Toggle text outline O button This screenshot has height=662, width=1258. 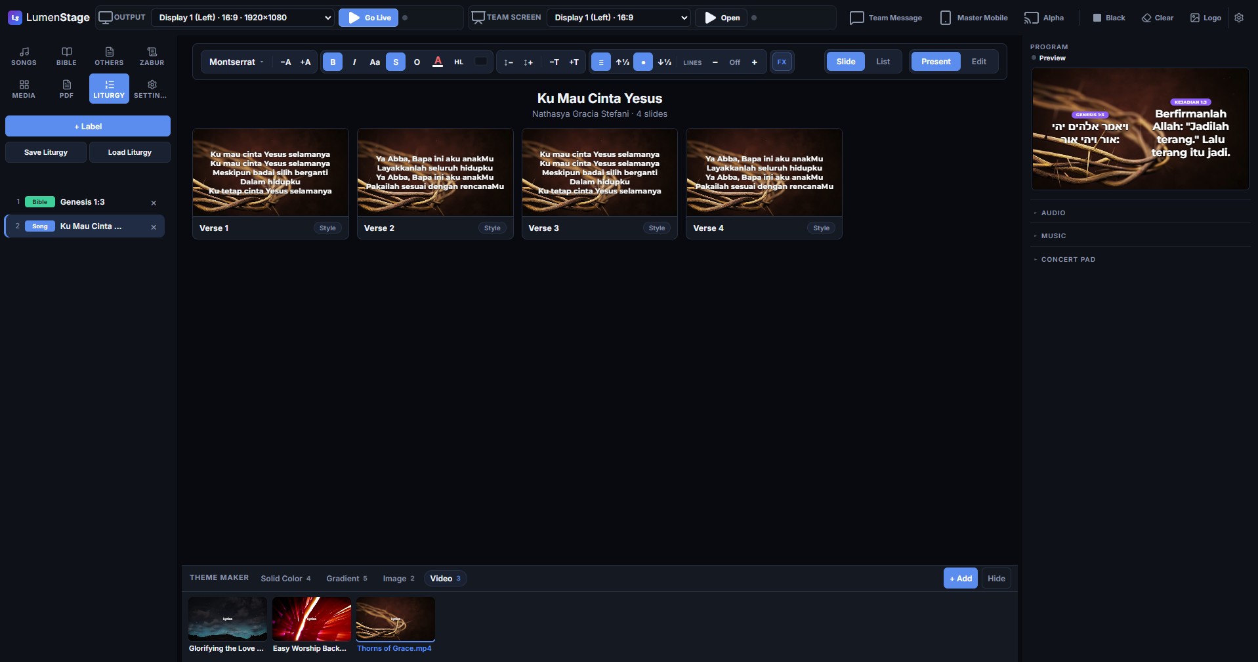click(417, 62)
